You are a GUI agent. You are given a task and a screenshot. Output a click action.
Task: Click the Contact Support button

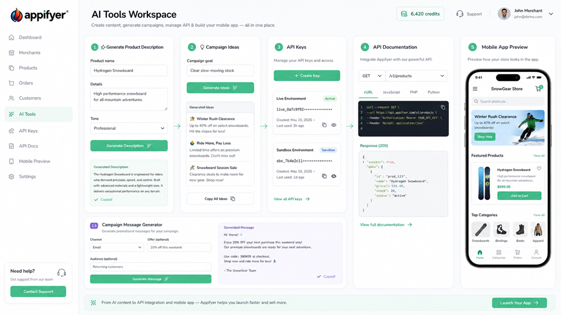tap(38, 291)
